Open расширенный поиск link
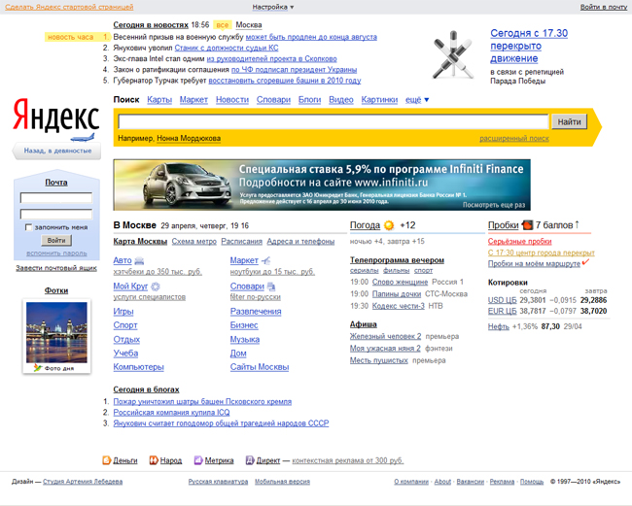Viewport: 632px width, 506px height. click(x=514, y=139)
